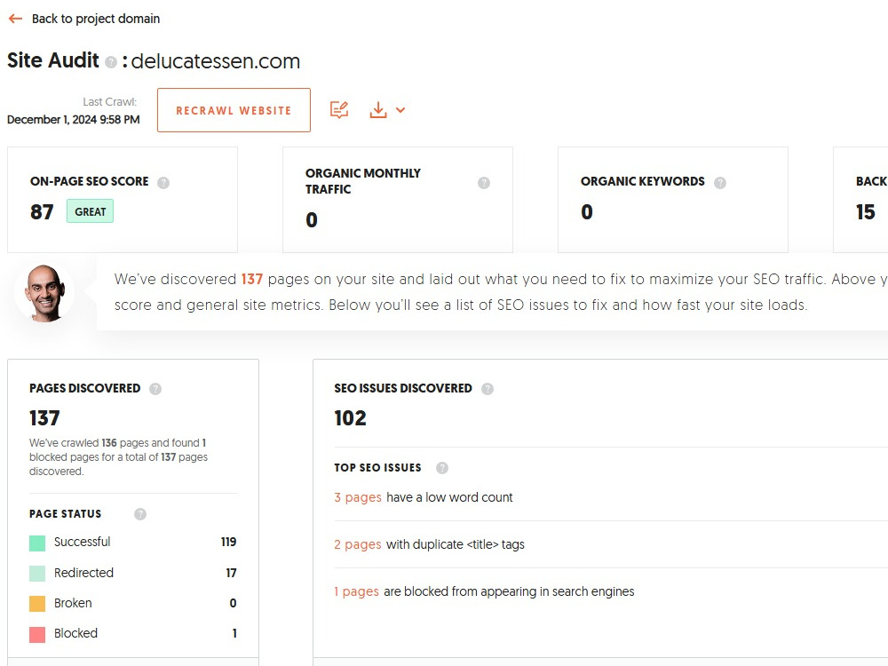Open help for Page Status
This screenshot has width=888, height=666.
(140, 513)
